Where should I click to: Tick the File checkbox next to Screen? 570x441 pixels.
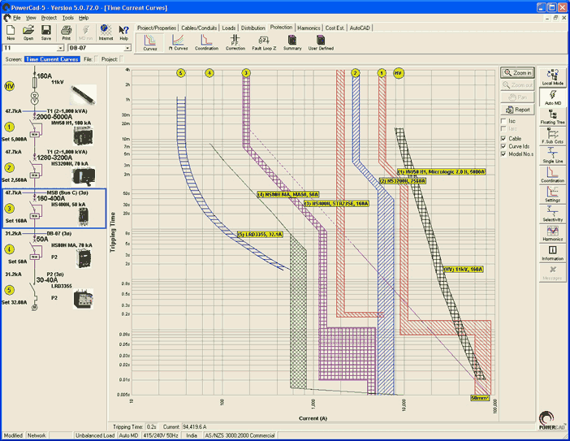click(96, 59)
